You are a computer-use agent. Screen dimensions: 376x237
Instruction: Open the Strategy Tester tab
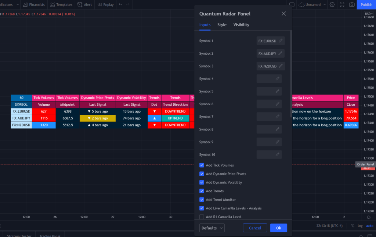click(18, 235)
